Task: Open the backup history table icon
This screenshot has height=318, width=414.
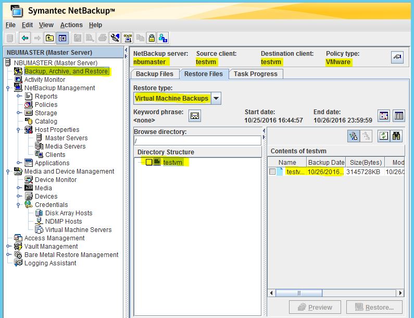Action: (x=399, y=116)
